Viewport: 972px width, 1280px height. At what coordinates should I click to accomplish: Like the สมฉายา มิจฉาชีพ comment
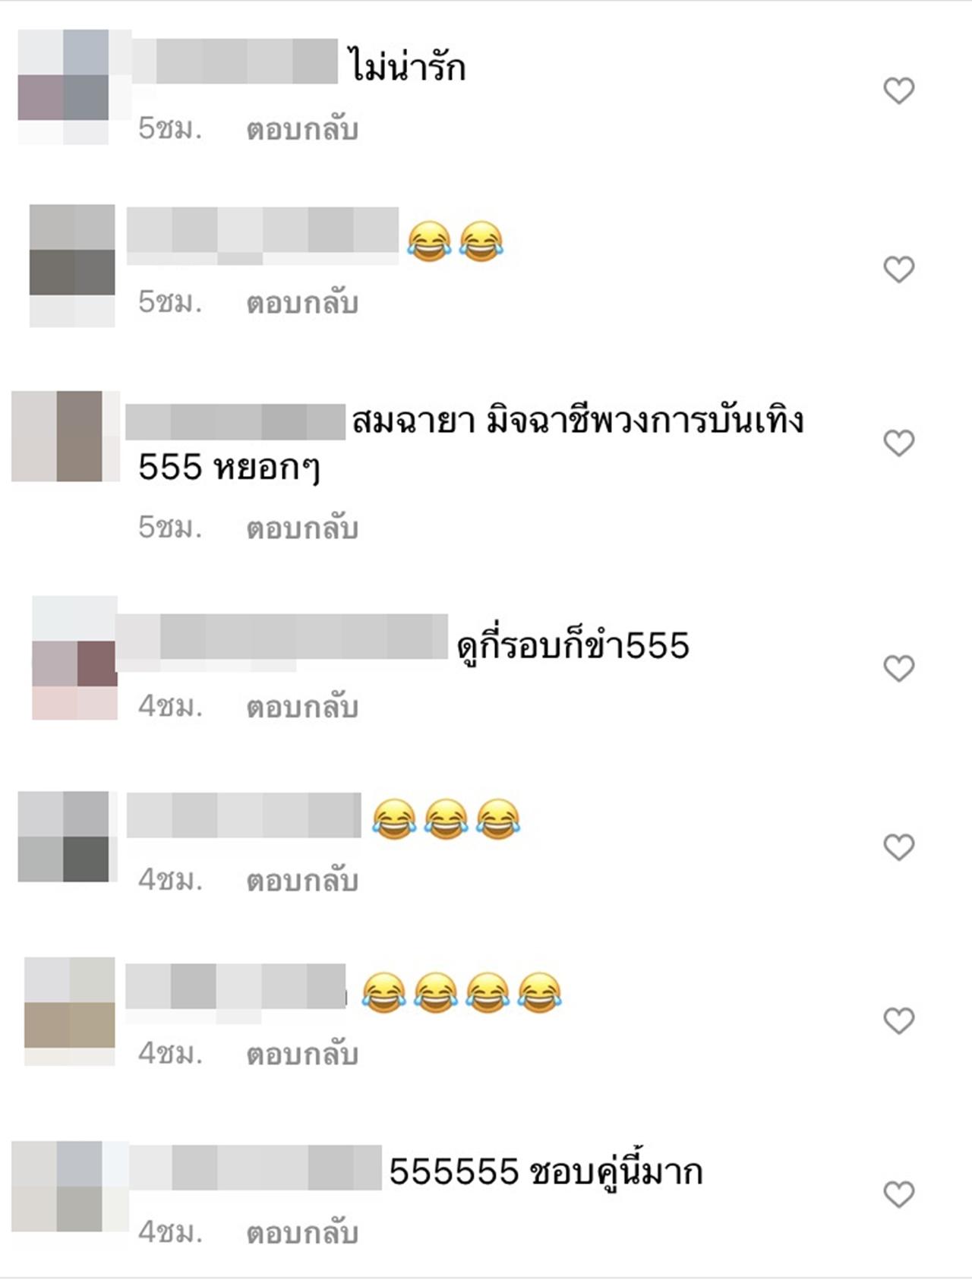899,443
